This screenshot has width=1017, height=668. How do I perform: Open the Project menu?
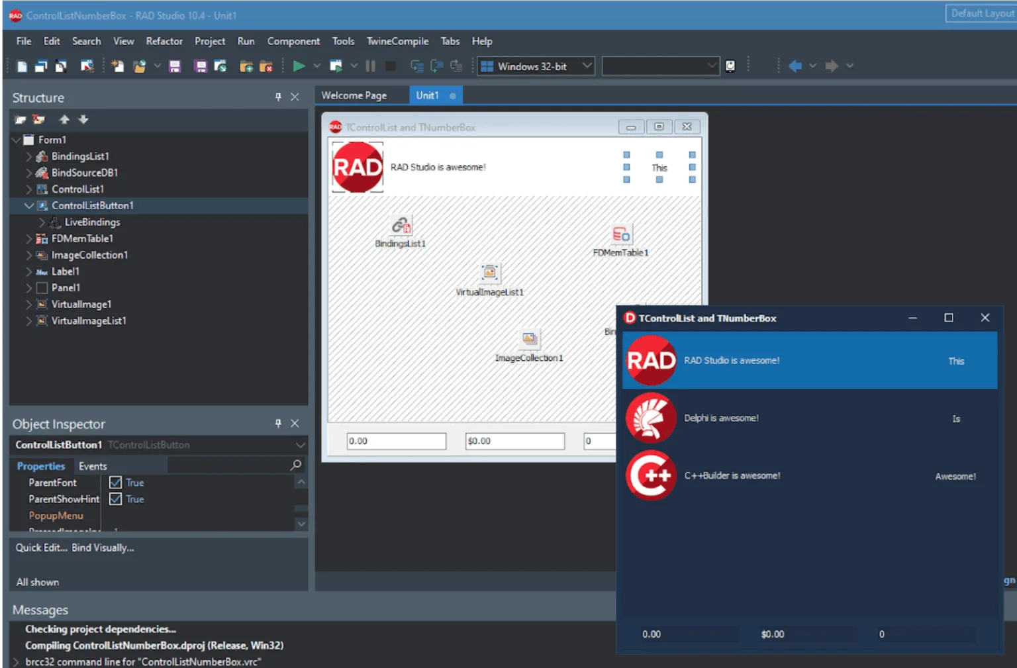(210, 41)
